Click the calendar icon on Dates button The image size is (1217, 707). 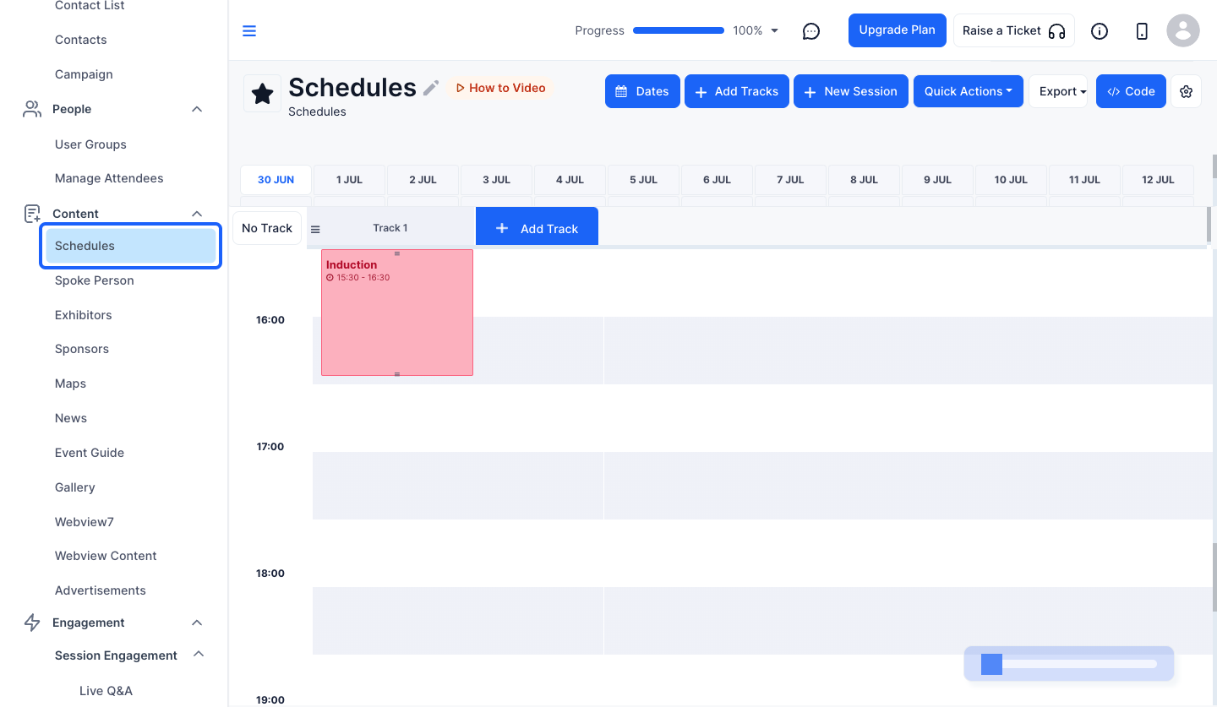(621, 91)
